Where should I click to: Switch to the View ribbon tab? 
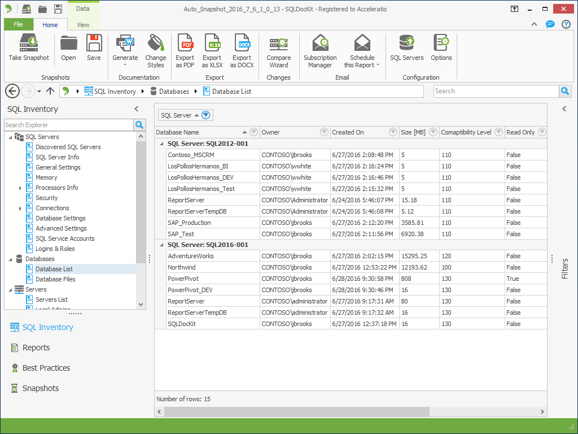tap(83, 25)
